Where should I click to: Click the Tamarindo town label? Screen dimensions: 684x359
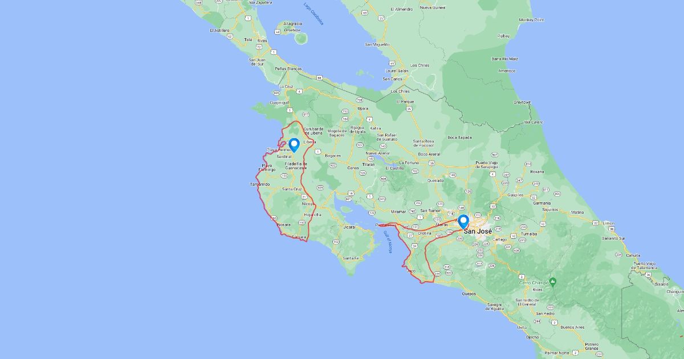[x=260, y=185]
